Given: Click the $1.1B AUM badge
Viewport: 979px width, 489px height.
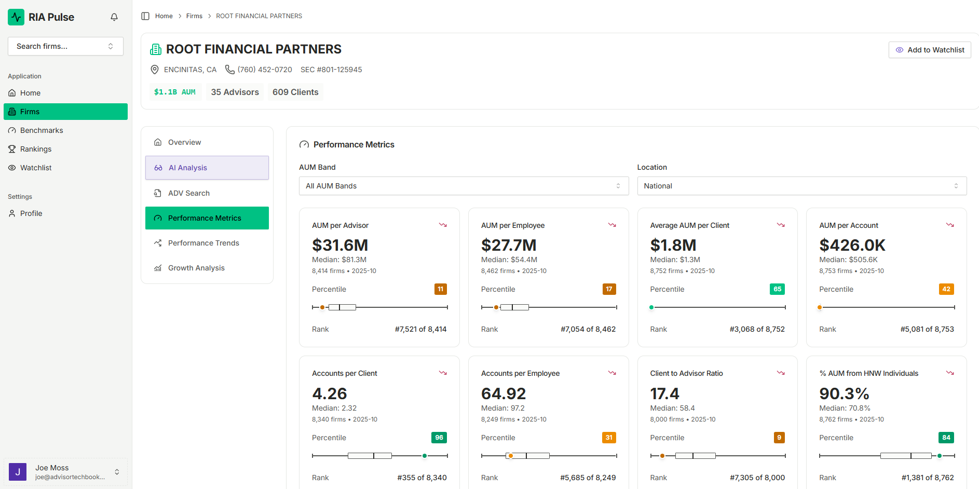Looking at the screenshot, I should tap(175, 92).
